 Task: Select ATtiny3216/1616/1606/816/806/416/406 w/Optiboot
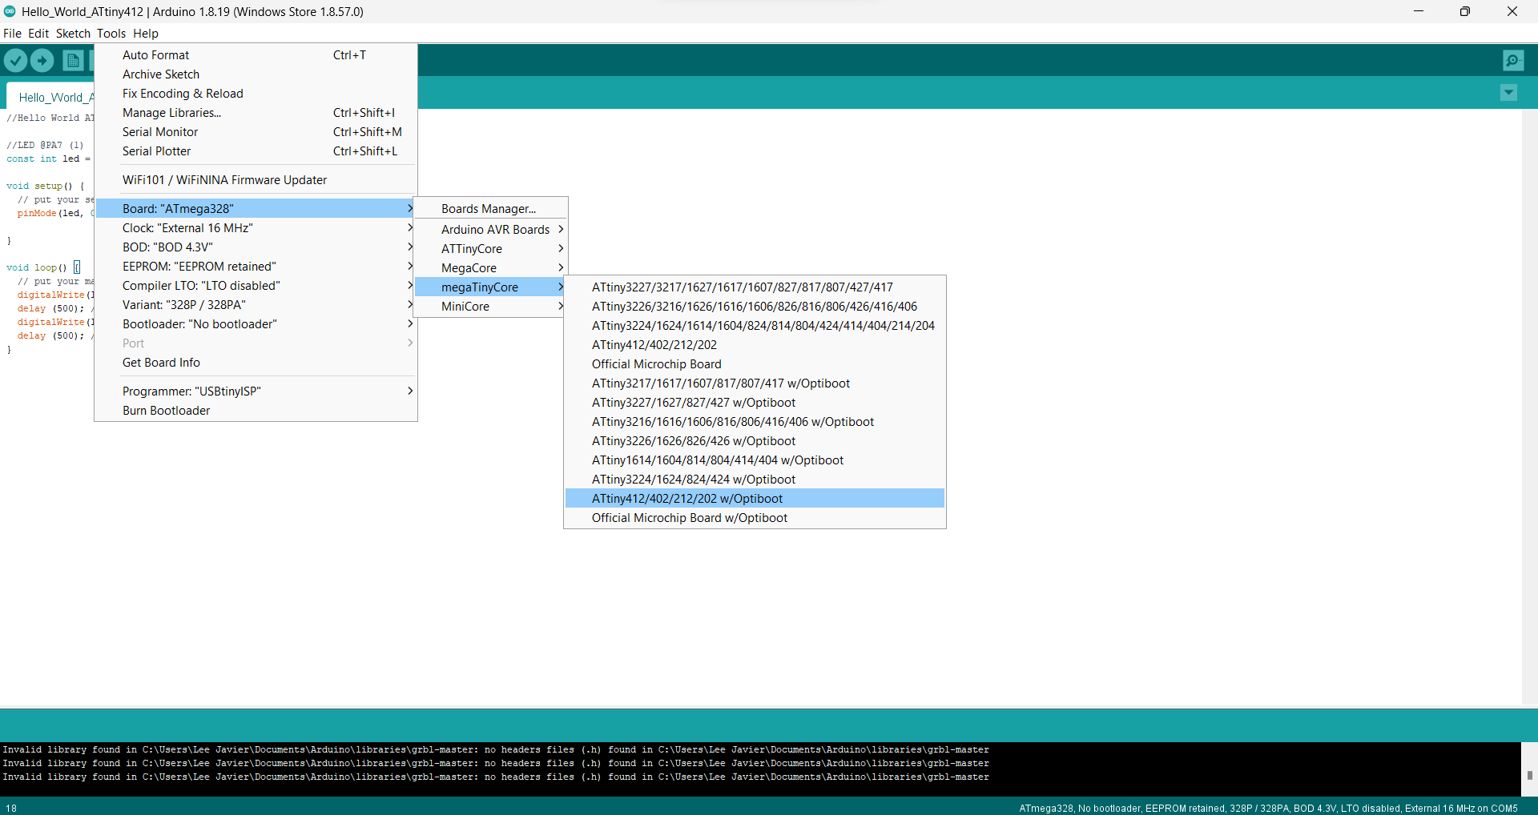point(755,422)
